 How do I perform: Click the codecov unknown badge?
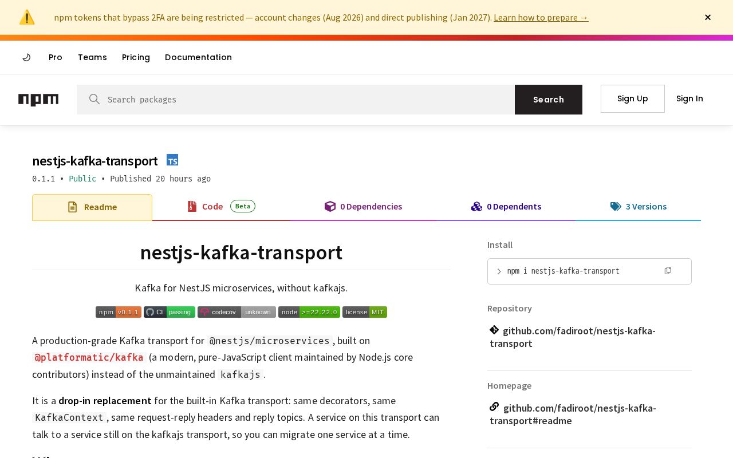(x=237, y=312)
